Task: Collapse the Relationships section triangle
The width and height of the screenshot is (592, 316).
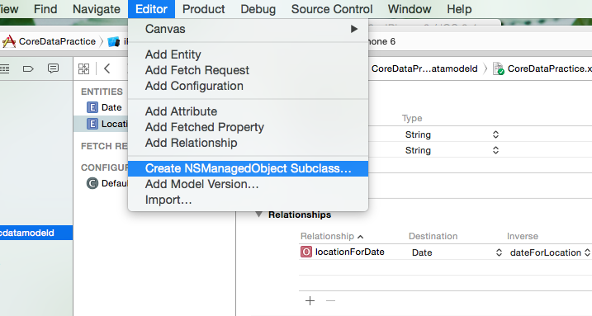Action: click(x=258, y=215)
